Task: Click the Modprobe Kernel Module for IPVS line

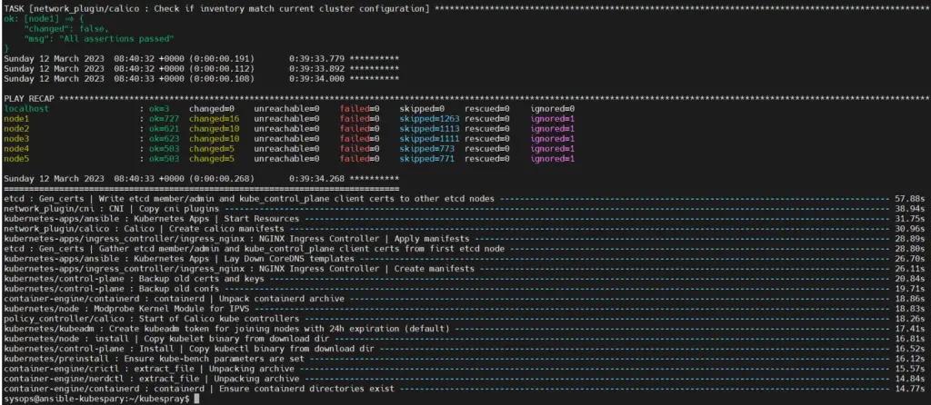Action: (x=165, y=309)
